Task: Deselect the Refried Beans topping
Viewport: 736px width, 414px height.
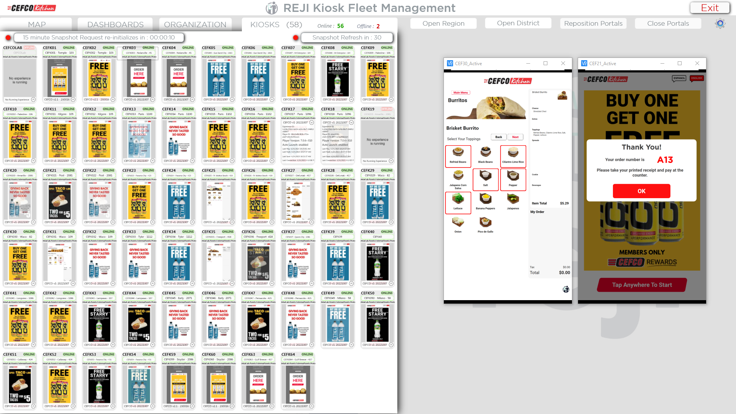Action: coord(458,156)
